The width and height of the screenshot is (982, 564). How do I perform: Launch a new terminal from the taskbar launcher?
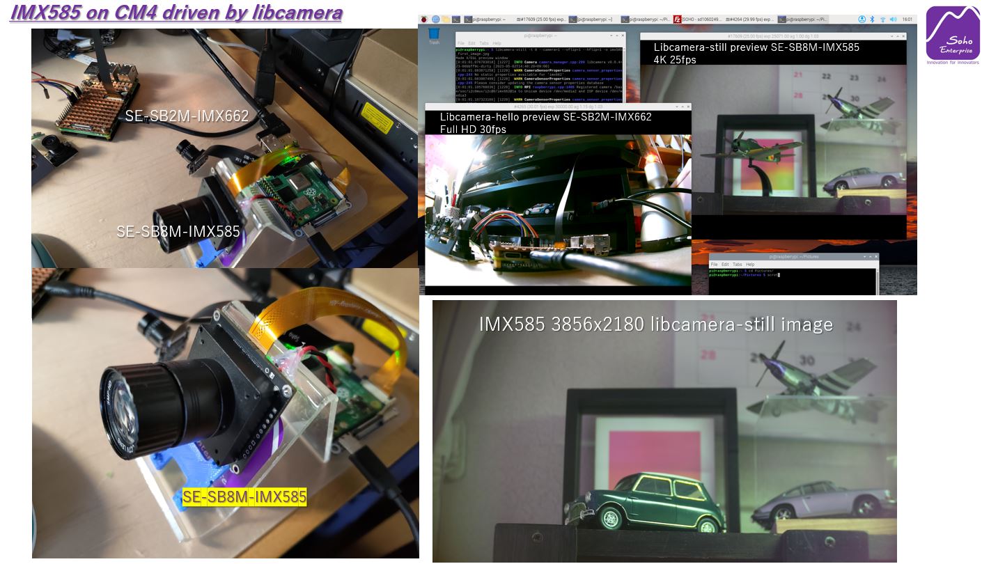(456, 19)
